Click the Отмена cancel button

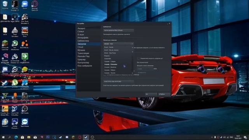coord(164,94)
